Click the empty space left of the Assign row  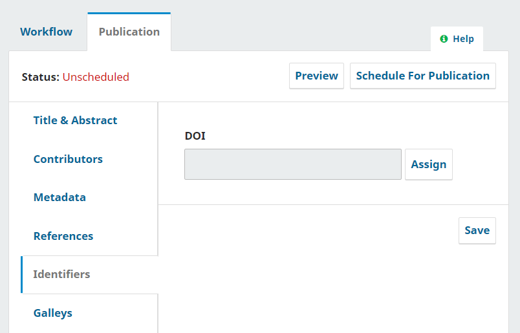[x=171, y=164]
